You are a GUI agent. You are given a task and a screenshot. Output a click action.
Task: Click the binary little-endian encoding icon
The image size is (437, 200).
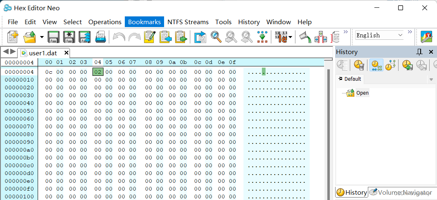click(x=281, y=36)
